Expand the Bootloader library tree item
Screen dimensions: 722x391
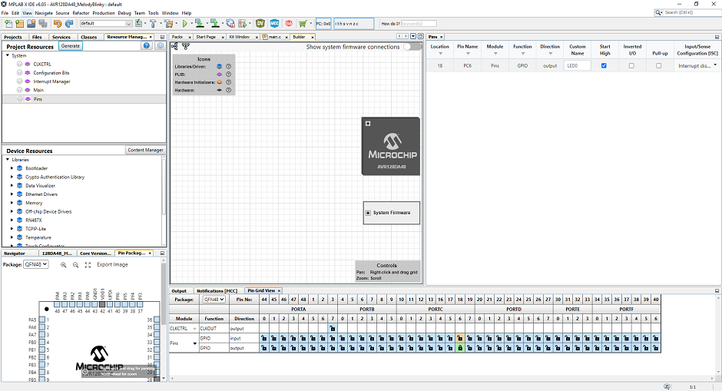tap(12, 168)
